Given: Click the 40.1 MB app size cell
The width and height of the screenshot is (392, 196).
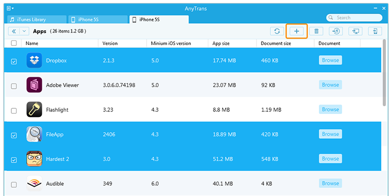Looking at the screenshot, I should coord(222,184).
